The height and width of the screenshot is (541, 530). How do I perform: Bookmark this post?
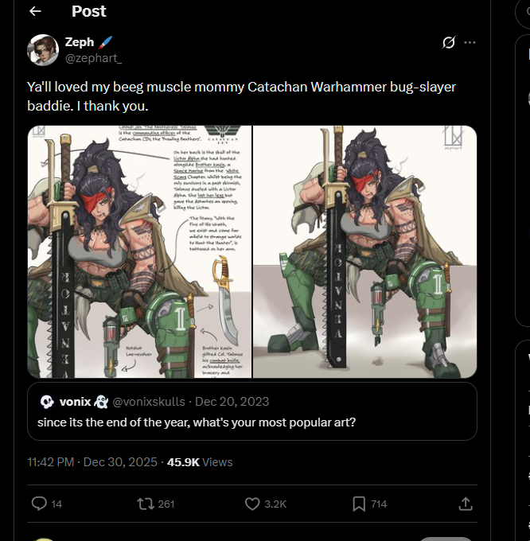[359, 504]
